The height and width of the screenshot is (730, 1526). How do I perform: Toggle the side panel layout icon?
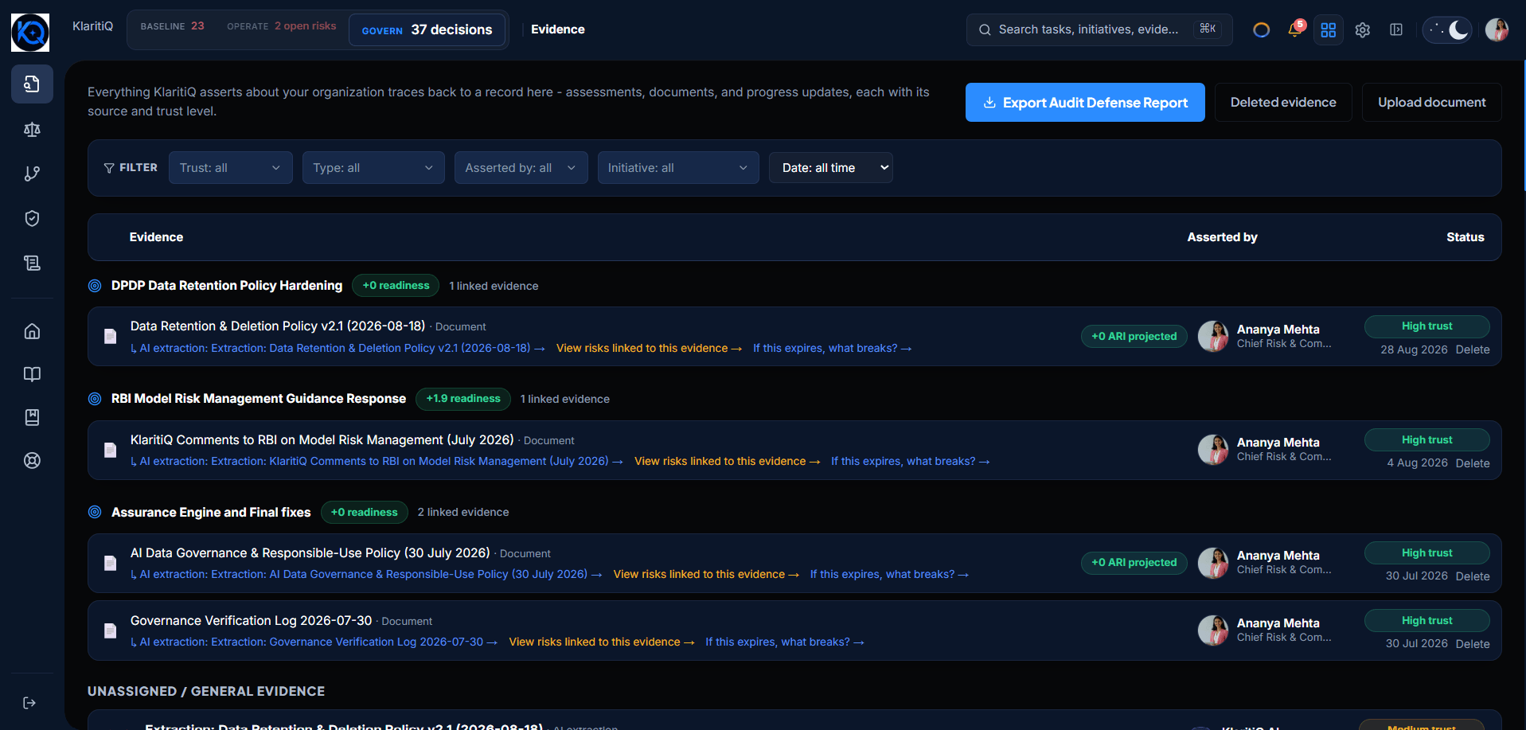pos(1396,29)
